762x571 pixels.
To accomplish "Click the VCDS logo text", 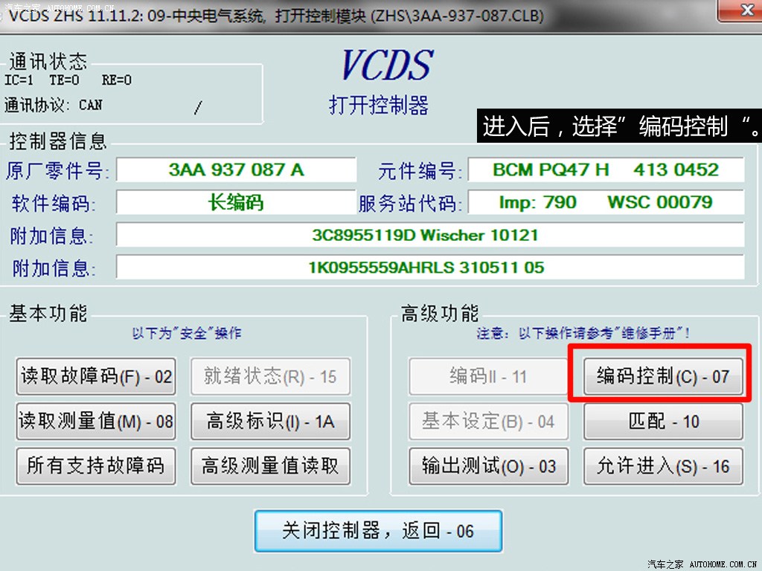I will tap(387, 65).
